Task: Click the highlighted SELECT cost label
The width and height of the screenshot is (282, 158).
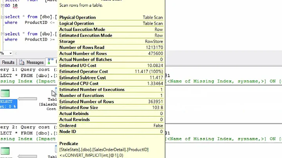Action: click(x=9, y=104)
